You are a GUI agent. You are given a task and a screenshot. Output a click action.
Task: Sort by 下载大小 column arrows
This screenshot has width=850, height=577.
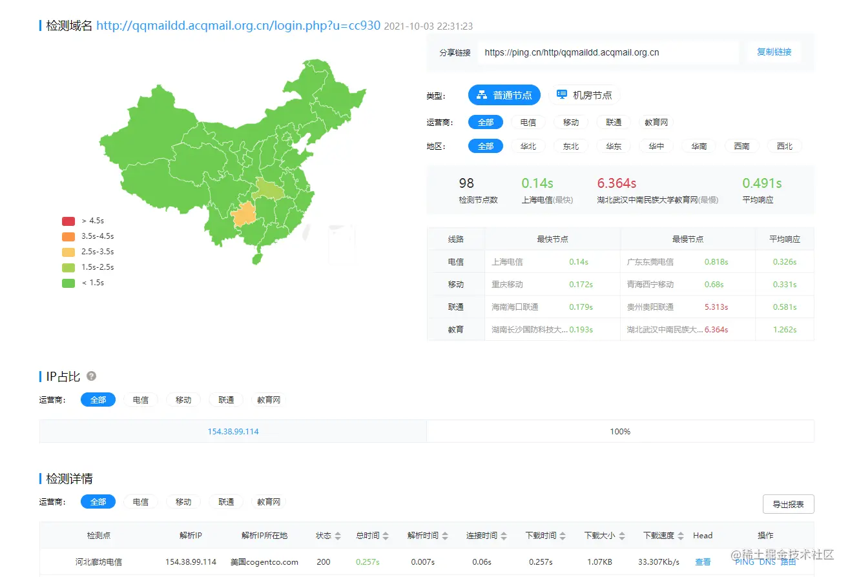pyautogui.click(x=621, y=536)
